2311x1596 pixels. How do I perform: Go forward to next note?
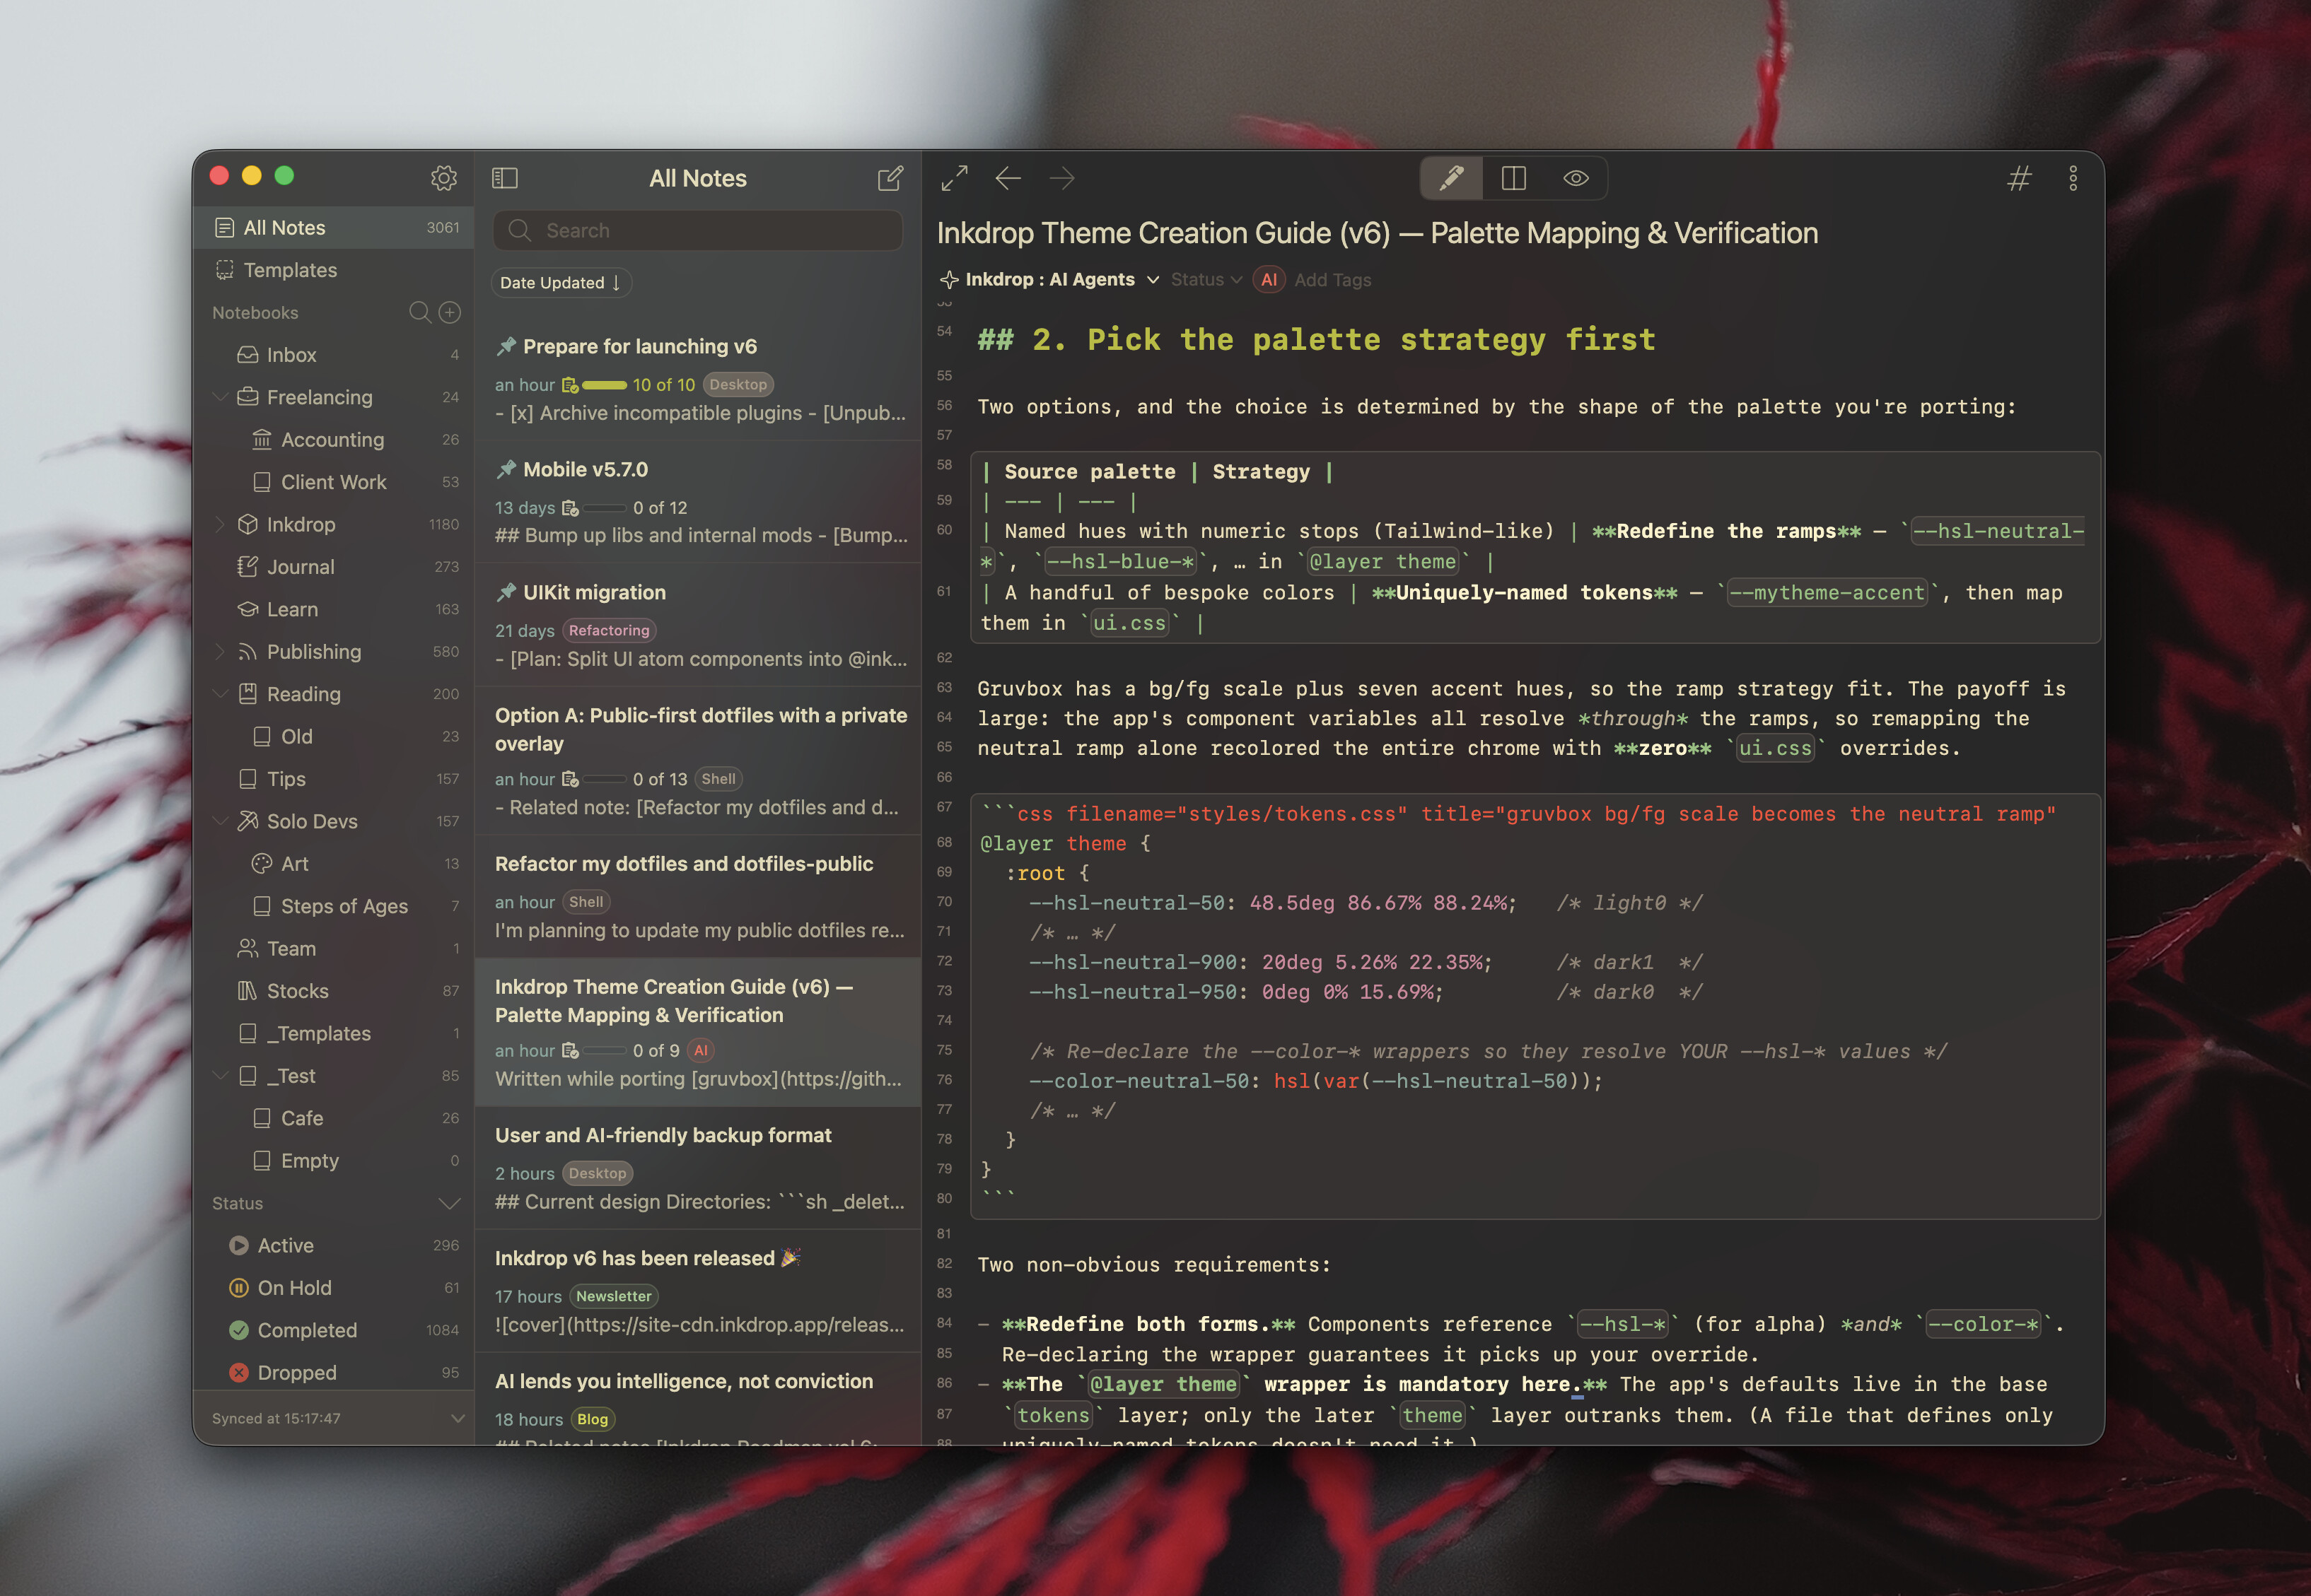coord(1062,178)
